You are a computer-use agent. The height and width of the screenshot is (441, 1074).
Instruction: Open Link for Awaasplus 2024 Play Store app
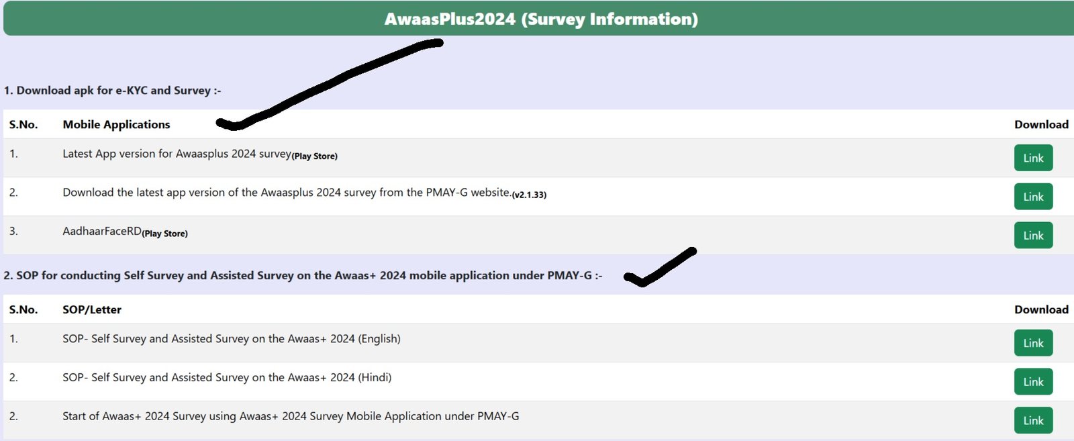click(x=1033, y=158)
